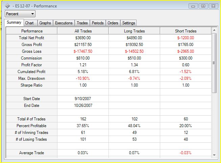Click the 10/26/2007 end date value

pyautogui.click(x=83, y=106)
